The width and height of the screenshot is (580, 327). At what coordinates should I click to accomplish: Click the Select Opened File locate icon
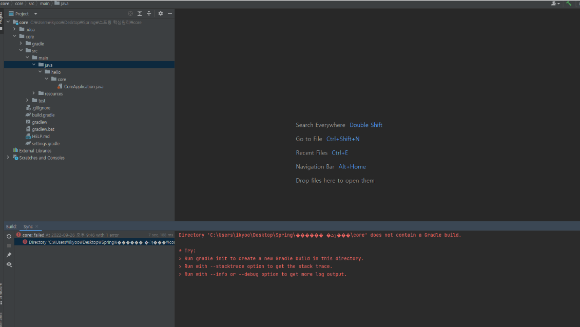click(130, 13)
